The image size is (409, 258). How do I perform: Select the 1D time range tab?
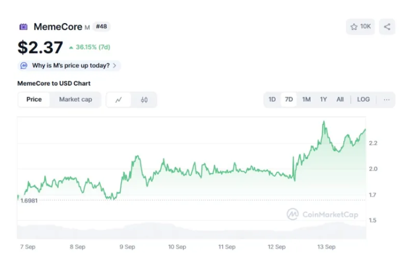pyautogui.click(x=272, y=99)
